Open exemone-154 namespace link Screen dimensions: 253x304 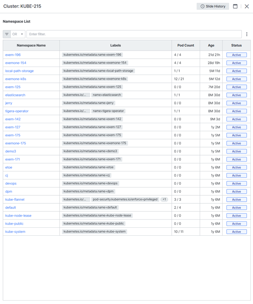click(16, 63)
